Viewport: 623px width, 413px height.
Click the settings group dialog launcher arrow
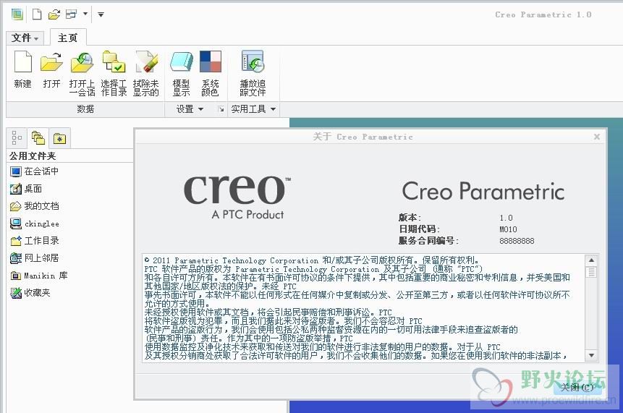tap(221, 109)
